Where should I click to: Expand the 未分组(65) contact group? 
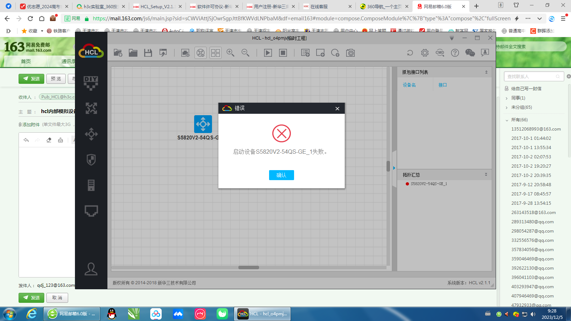(506, 107)
